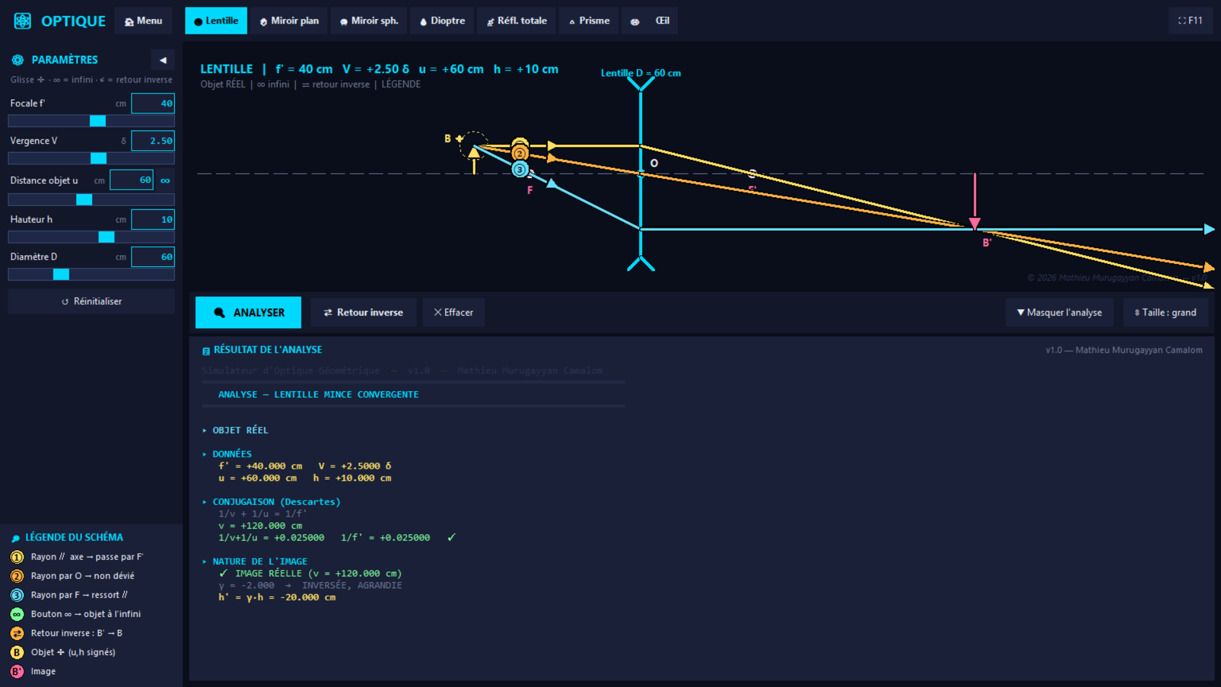
Task: Click the OPTIQUE atom logo icon
Action: point(23,21)
